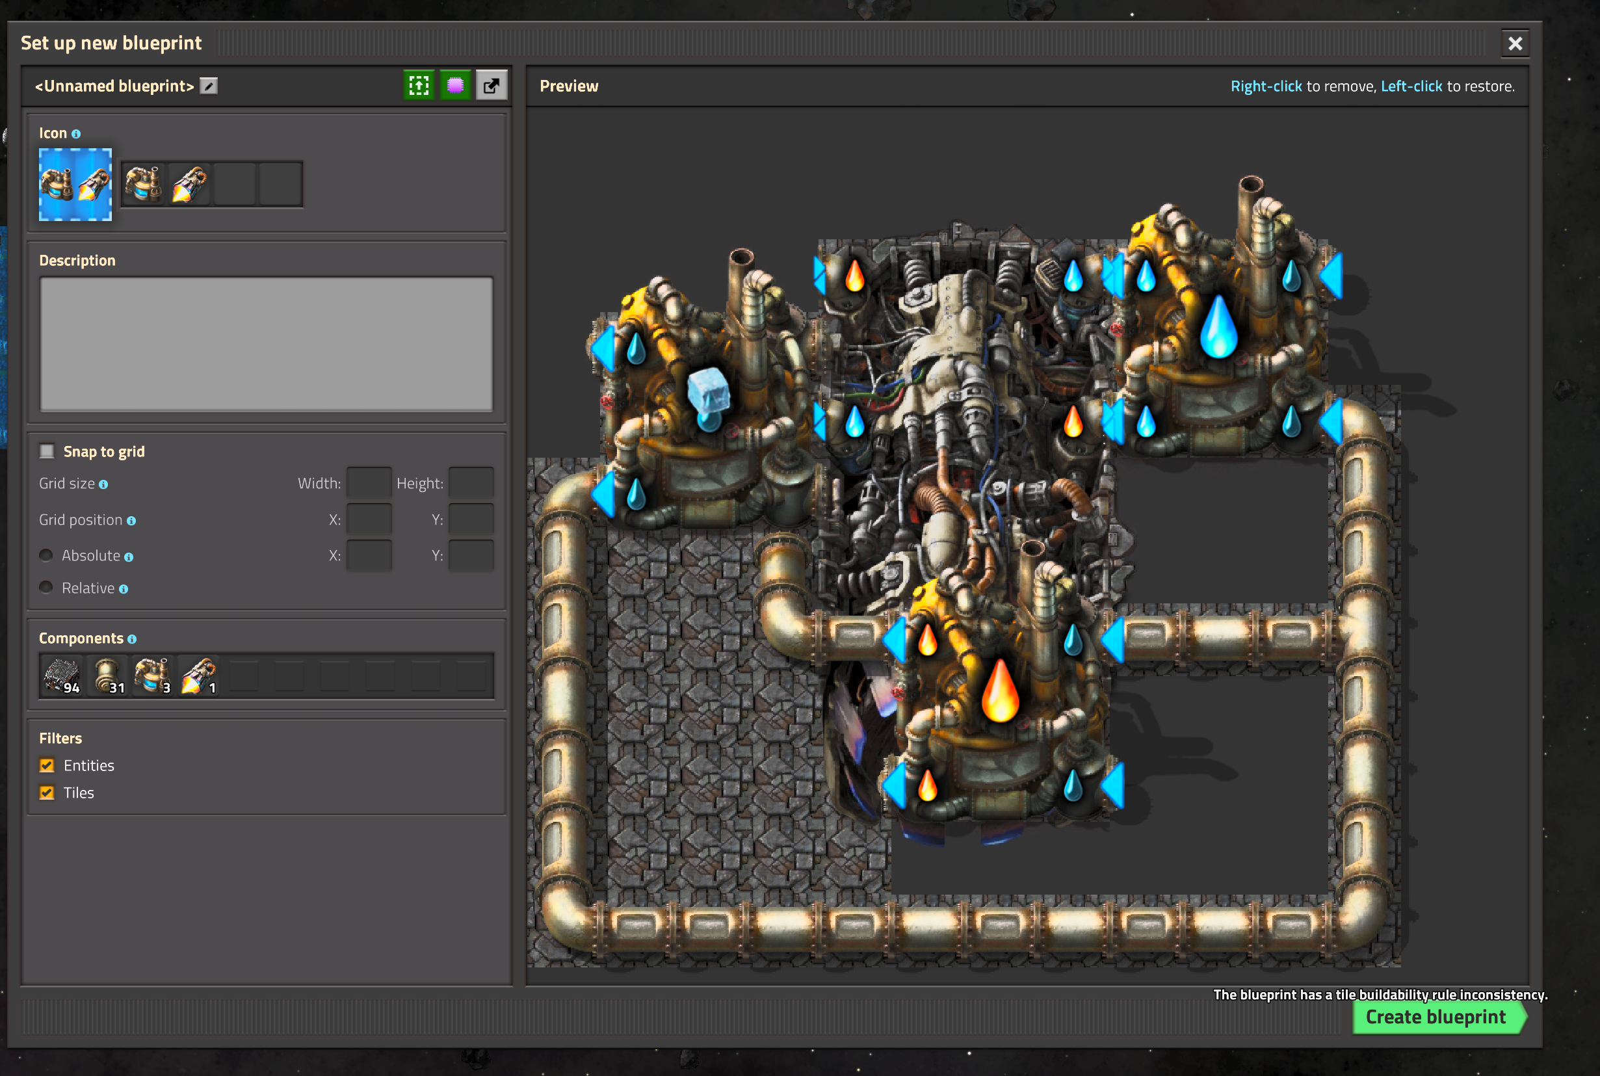This screenshot has width=1600, height=1076.
Task: Click the space platform foundation component (94)
Action: click(62, 676)
